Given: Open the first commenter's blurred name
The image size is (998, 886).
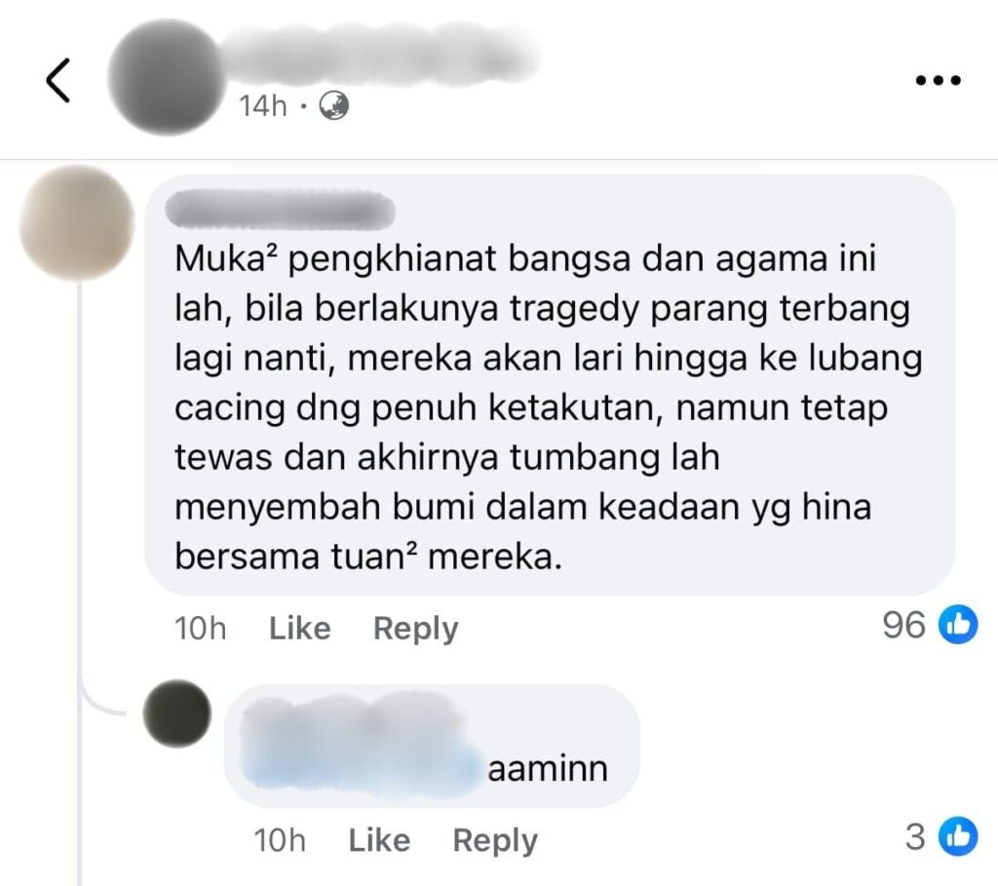Looking at the screenshot, I should [x=280, y=210].
